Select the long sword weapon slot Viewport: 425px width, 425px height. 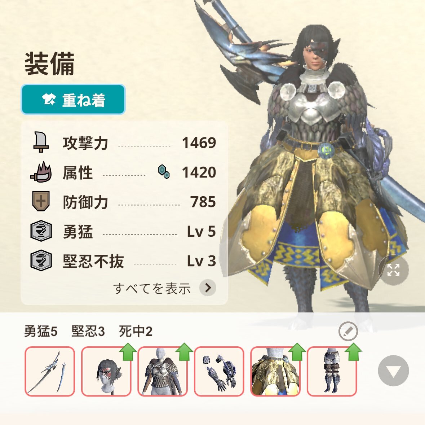50,371
